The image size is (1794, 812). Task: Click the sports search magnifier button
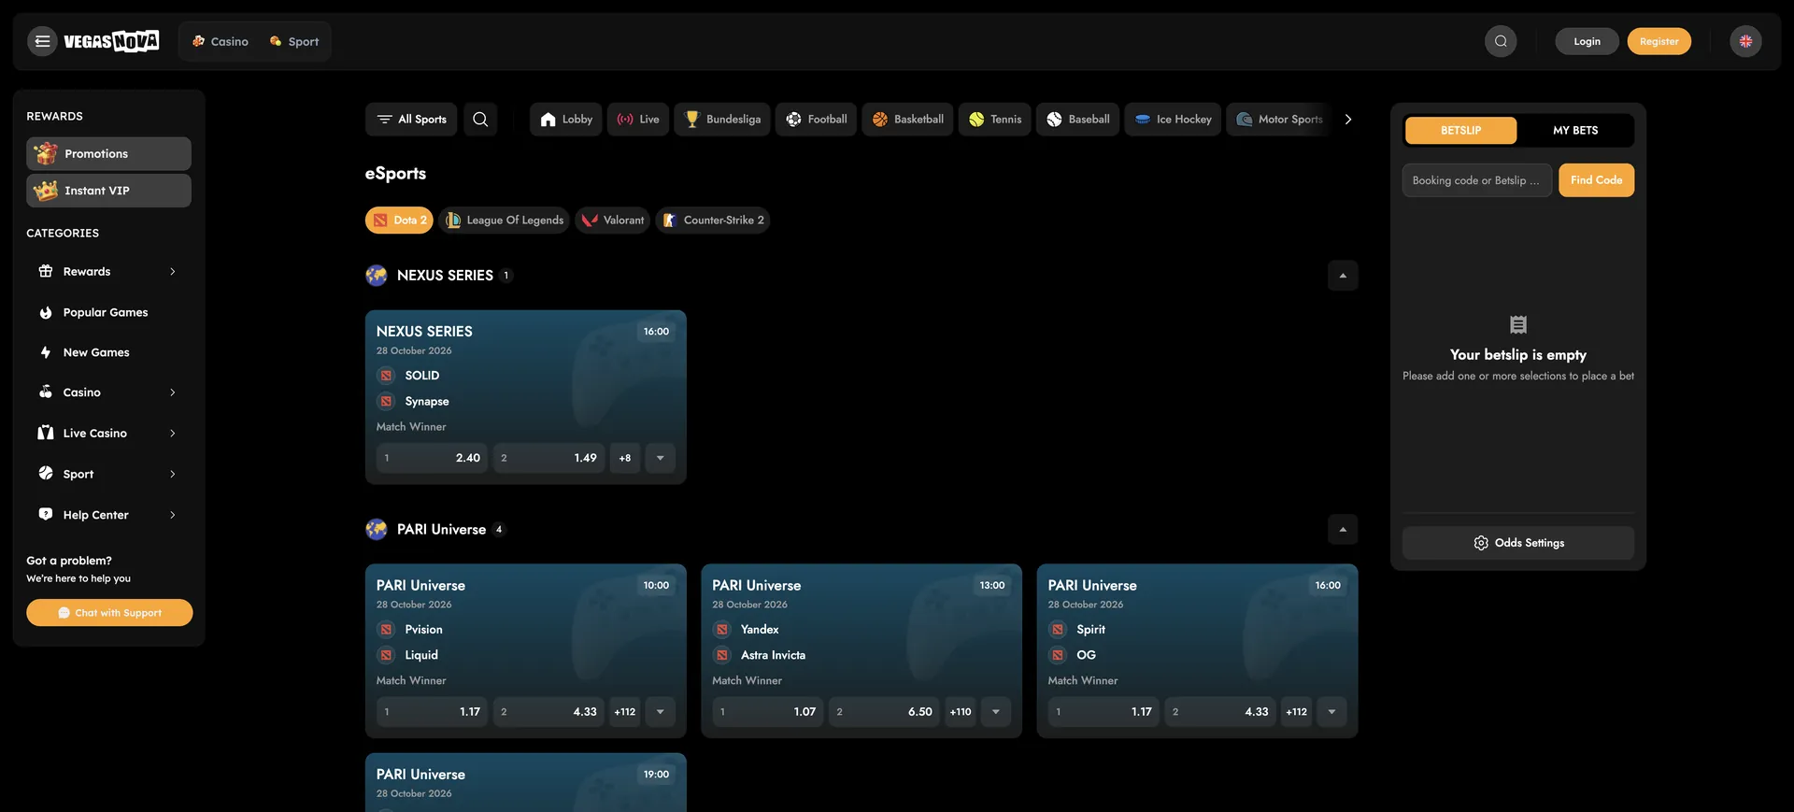(480, 120)
